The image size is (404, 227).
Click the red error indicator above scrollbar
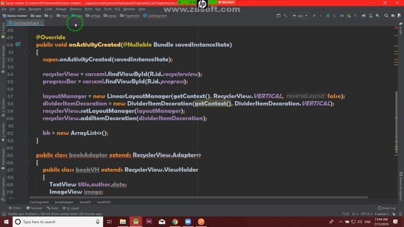[396, 28]
